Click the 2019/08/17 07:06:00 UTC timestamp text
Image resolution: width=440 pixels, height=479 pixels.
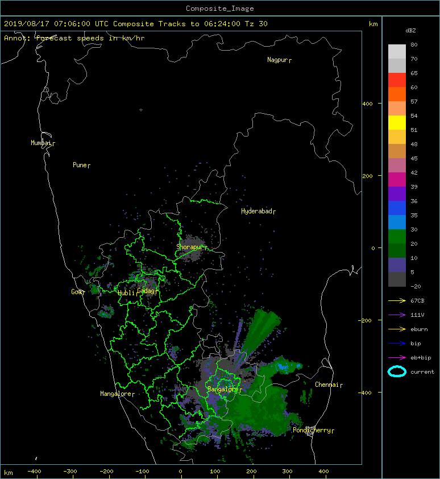pyautogui.click(x=56, y=24)
